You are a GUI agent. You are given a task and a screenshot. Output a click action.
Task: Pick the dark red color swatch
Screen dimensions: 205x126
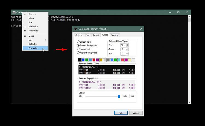pyautogui.click(x=94, y=60)
